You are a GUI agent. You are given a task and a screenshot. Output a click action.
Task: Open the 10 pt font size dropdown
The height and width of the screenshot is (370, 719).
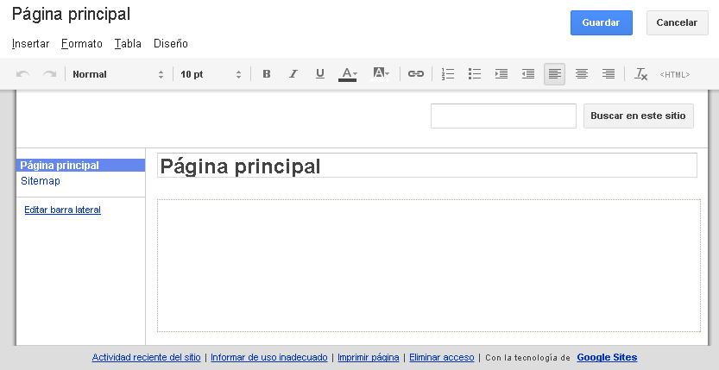coord(211,74)
